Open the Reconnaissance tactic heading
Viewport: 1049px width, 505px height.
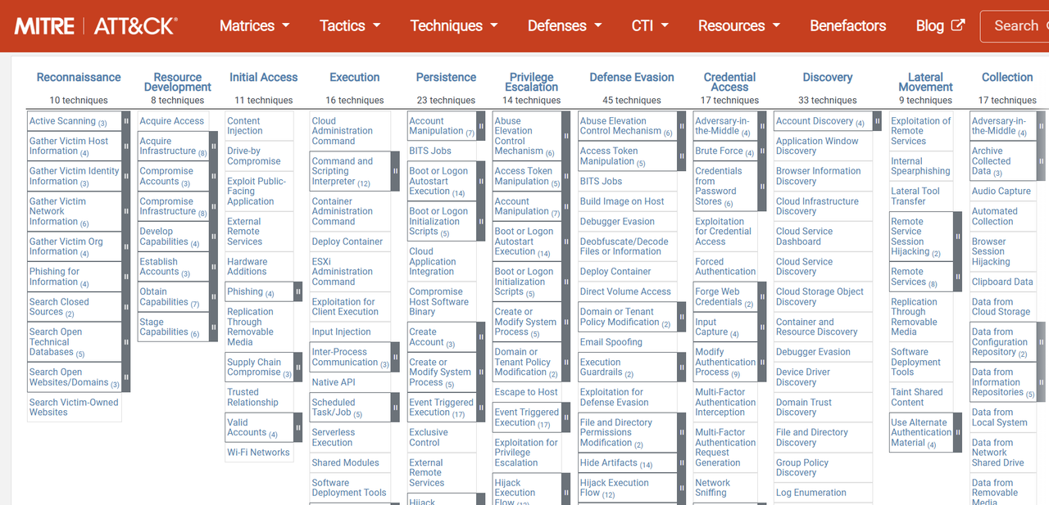79,77
